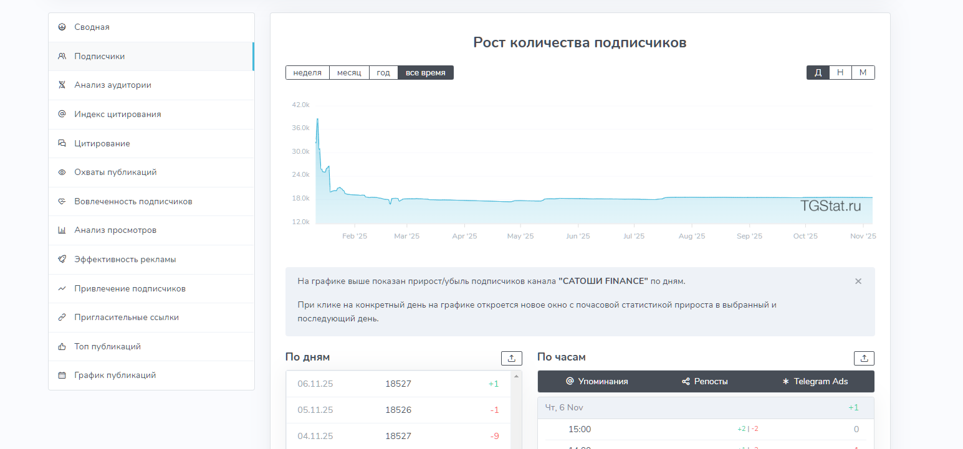The height and width of the screenshot is (449, 963).
Task: Click the Сводная smiley-face sidebar icon
Action: 62,27
